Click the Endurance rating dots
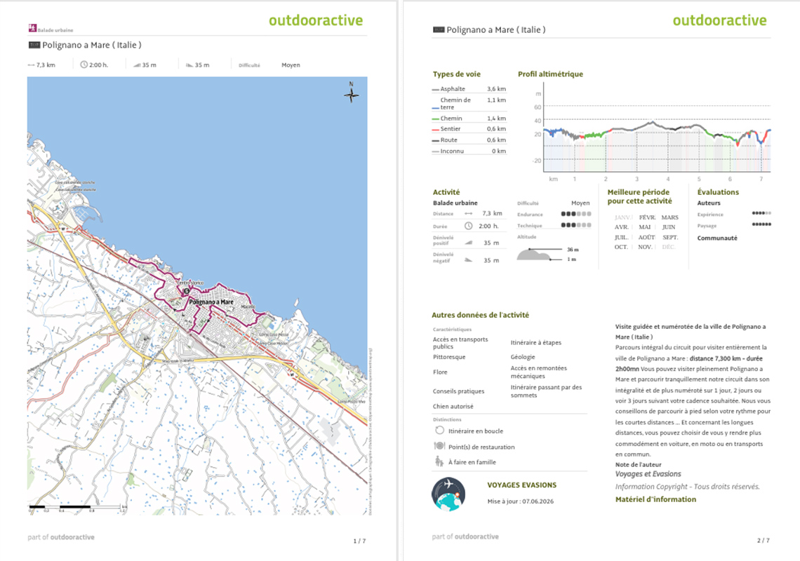Viewport: 800px width, 561px height. click(x=576, y=214)
